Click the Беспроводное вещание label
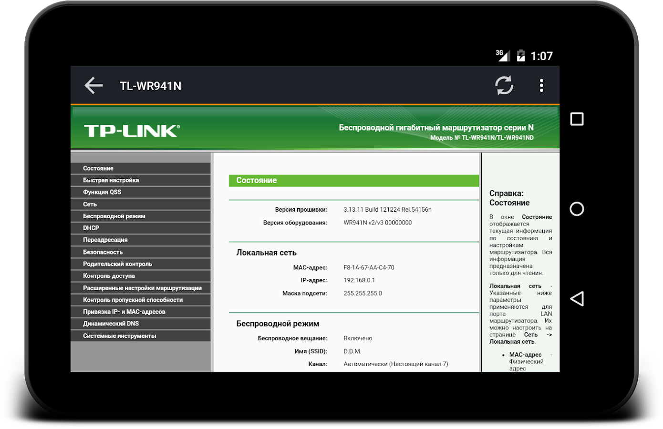The height and width of the screenshot is (429, 663). 292,338
